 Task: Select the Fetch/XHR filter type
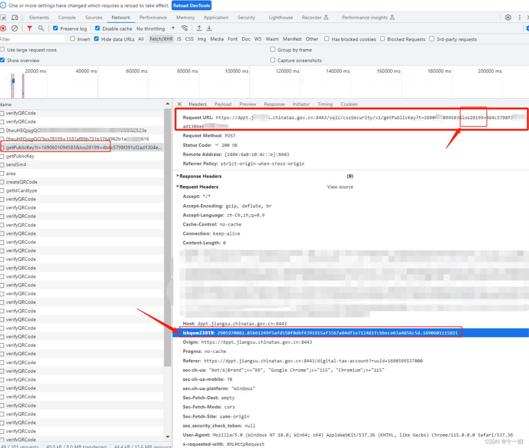click(161, 39)
